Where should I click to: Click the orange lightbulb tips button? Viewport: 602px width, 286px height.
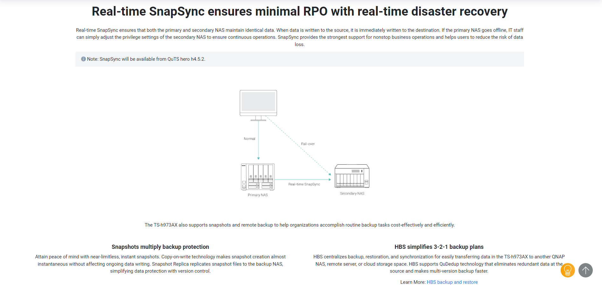[567, 270]
